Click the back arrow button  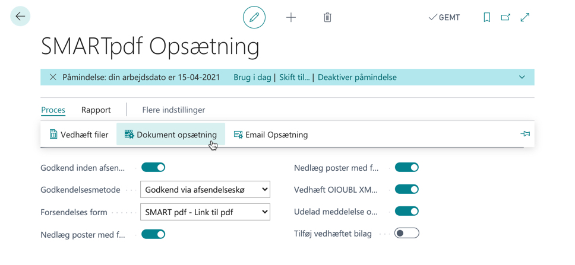(20, 16)
